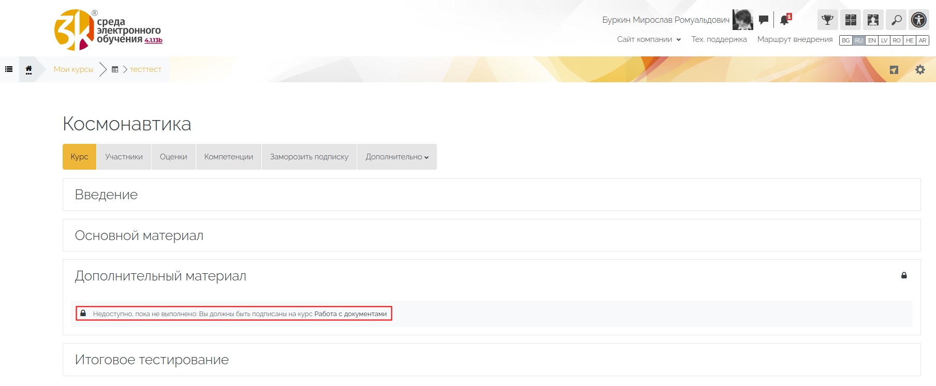Screen dimensions: 936x386
Task: Open accessibility options icon
Action: [x=919, y=20]
